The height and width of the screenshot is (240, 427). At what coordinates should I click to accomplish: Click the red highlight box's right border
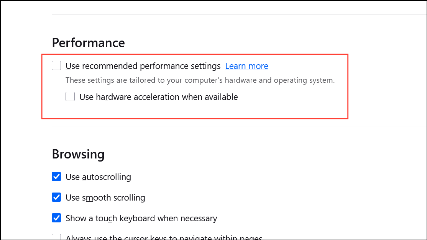coord(348,87)
